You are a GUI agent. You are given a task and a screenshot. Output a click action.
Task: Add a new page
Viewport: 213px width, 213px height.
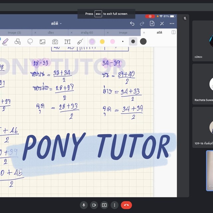tap(152, 24)
